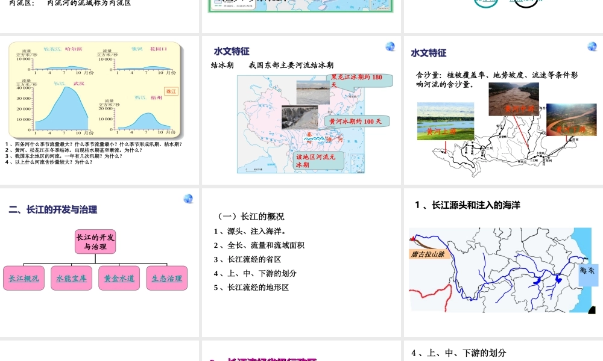Screen dimensions: 603x361
Task: Select the 唐古拉山脉 label on map
Action: click(428, 254)
